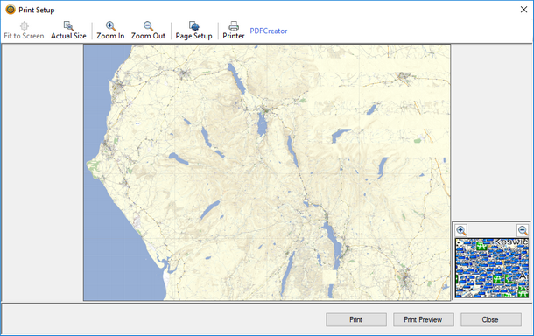This screenshot has height=336, width=534.
Task: Click the Actual Size text label
Action: (x=68, y=36)
